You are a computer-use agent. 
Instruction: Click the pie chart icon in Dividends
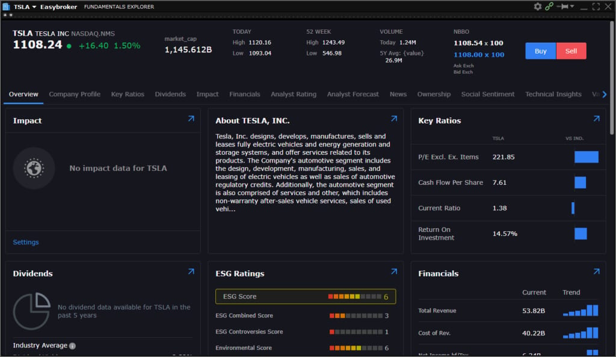click(x=32, y=311)
